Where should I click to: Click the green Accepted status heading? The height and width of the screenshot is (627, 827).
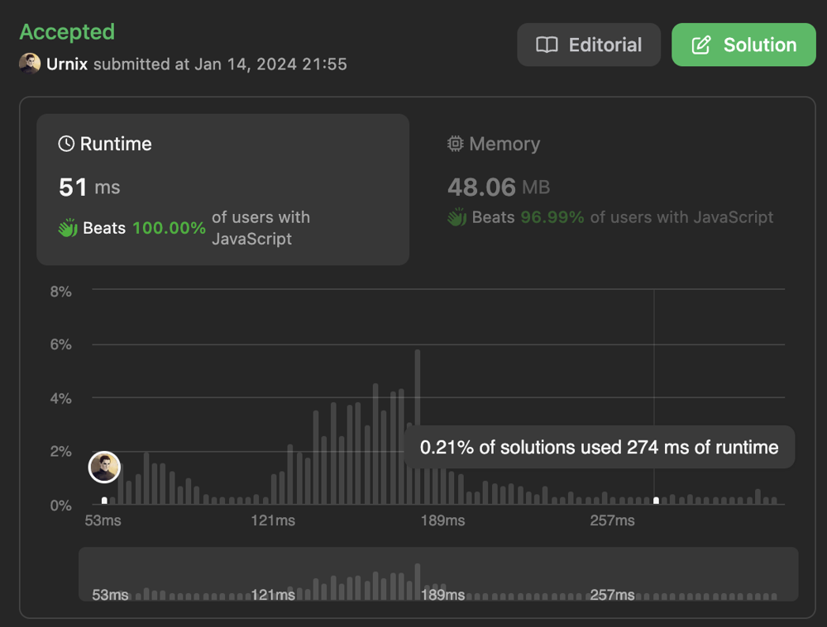[66, 31]
